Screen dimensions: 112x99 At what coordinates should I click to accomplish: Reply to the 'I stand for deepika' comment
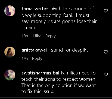(x=37, y=59)
